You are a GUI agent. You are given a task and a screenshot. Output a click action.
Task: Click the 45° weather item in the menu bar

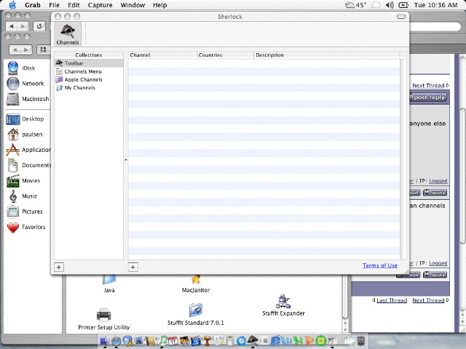(356, 5)
